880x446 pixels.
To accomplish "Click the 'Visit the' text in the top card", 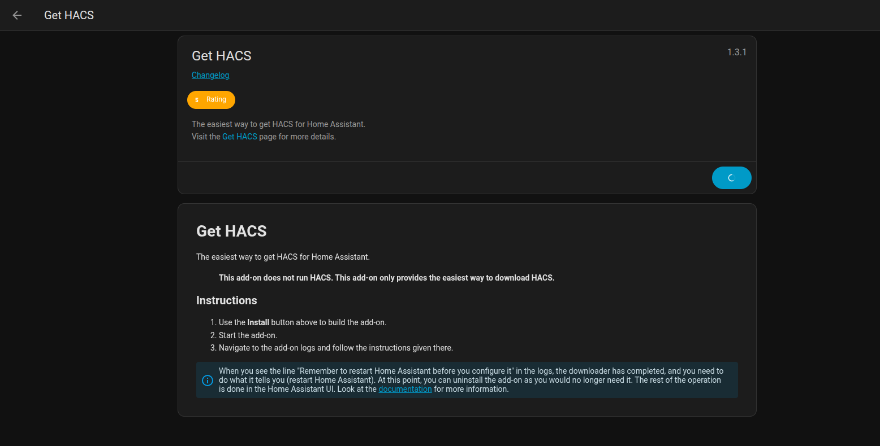I will (x=206, y=137).
